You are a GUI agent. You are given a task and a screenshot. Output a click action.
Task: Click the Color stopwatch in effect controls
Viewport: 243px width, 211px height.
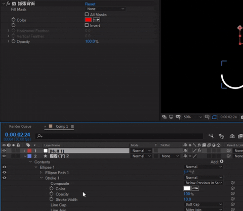[x=13, y=20]
